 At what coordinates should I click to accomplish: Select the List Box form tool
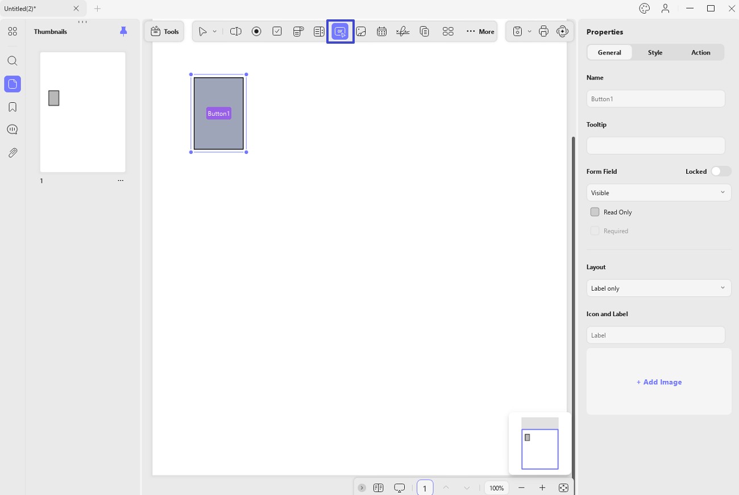tap(319, 32)
